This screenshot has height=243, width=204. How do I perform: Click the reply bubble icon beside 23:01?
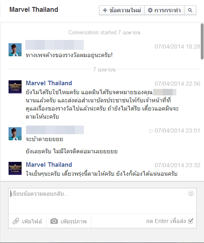[x=151, y=131]
